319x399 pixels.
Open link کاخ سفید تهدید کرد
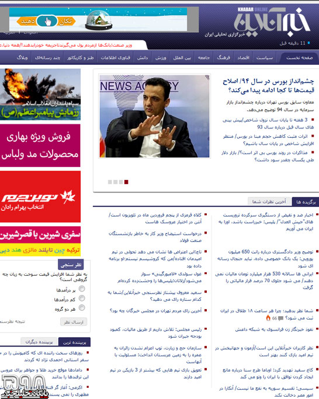click(268, 373)
